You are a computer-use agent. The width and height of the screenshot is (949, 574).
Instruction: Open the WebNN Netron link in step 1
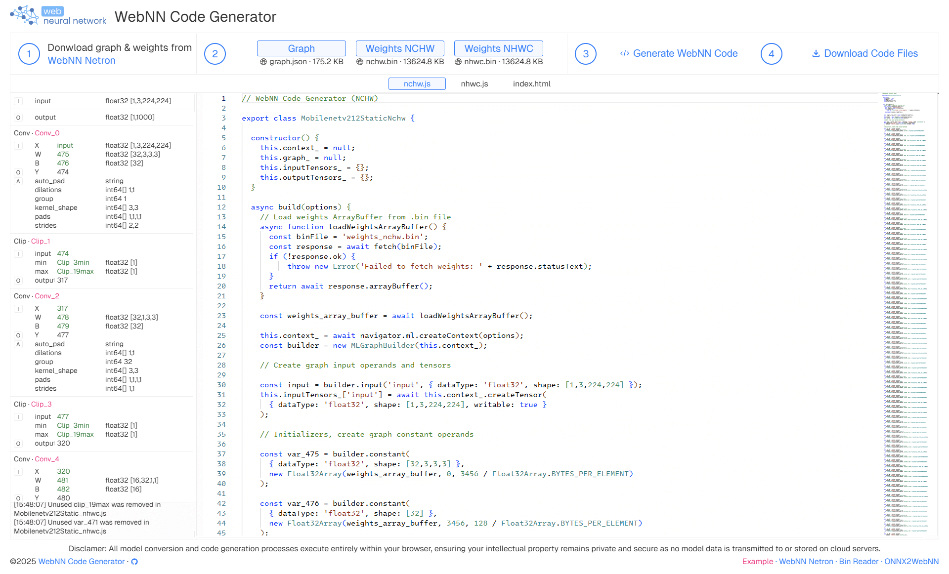(82, 61)
